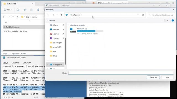Open the turkerFat32 folder in navigation pane
Viewport: 177px width, 99px height.
[x=55, y=47]
